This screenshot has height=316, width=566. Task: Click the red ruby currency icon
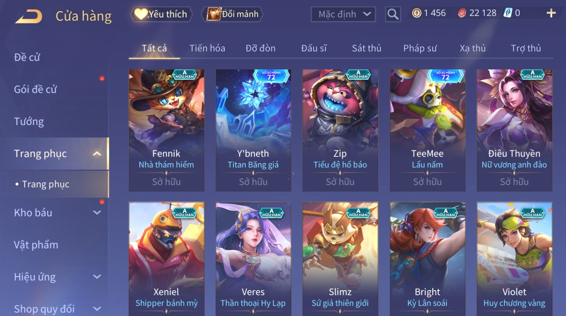click(462, 13)
